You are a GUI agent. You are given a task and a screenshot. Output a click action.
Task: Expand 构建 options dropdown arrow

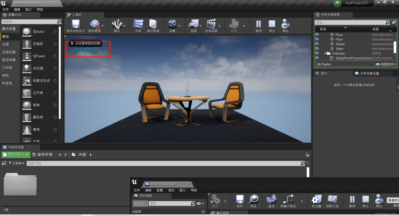coord(244,26)
